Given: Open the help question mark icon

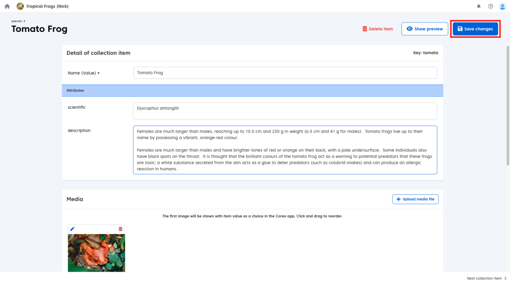Looking at the screenshot, I should tap(491, 6).
